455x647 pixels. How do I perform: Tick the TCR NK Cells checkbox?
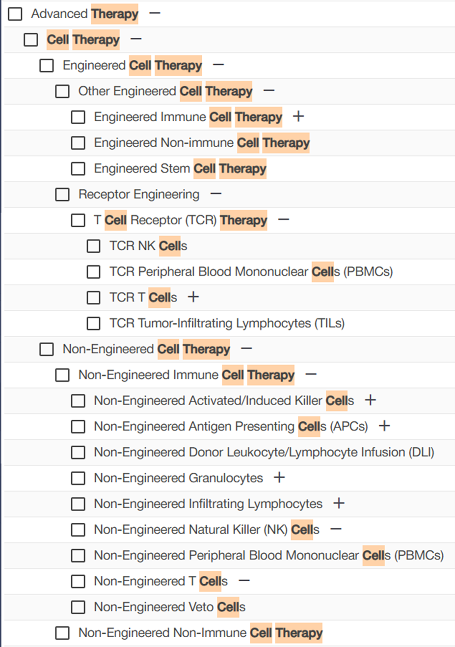94,246
